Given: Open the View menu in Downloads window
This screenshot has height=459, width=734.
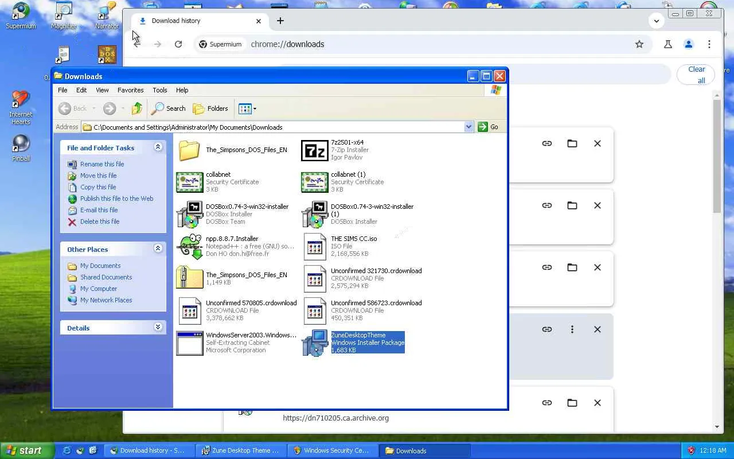Looking at the screenshot, I should click(x=102, y=90).
